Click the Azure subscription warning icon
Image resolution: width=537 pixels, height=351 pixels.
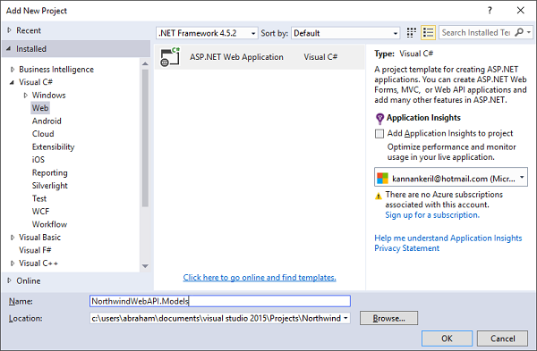(379, 196)
